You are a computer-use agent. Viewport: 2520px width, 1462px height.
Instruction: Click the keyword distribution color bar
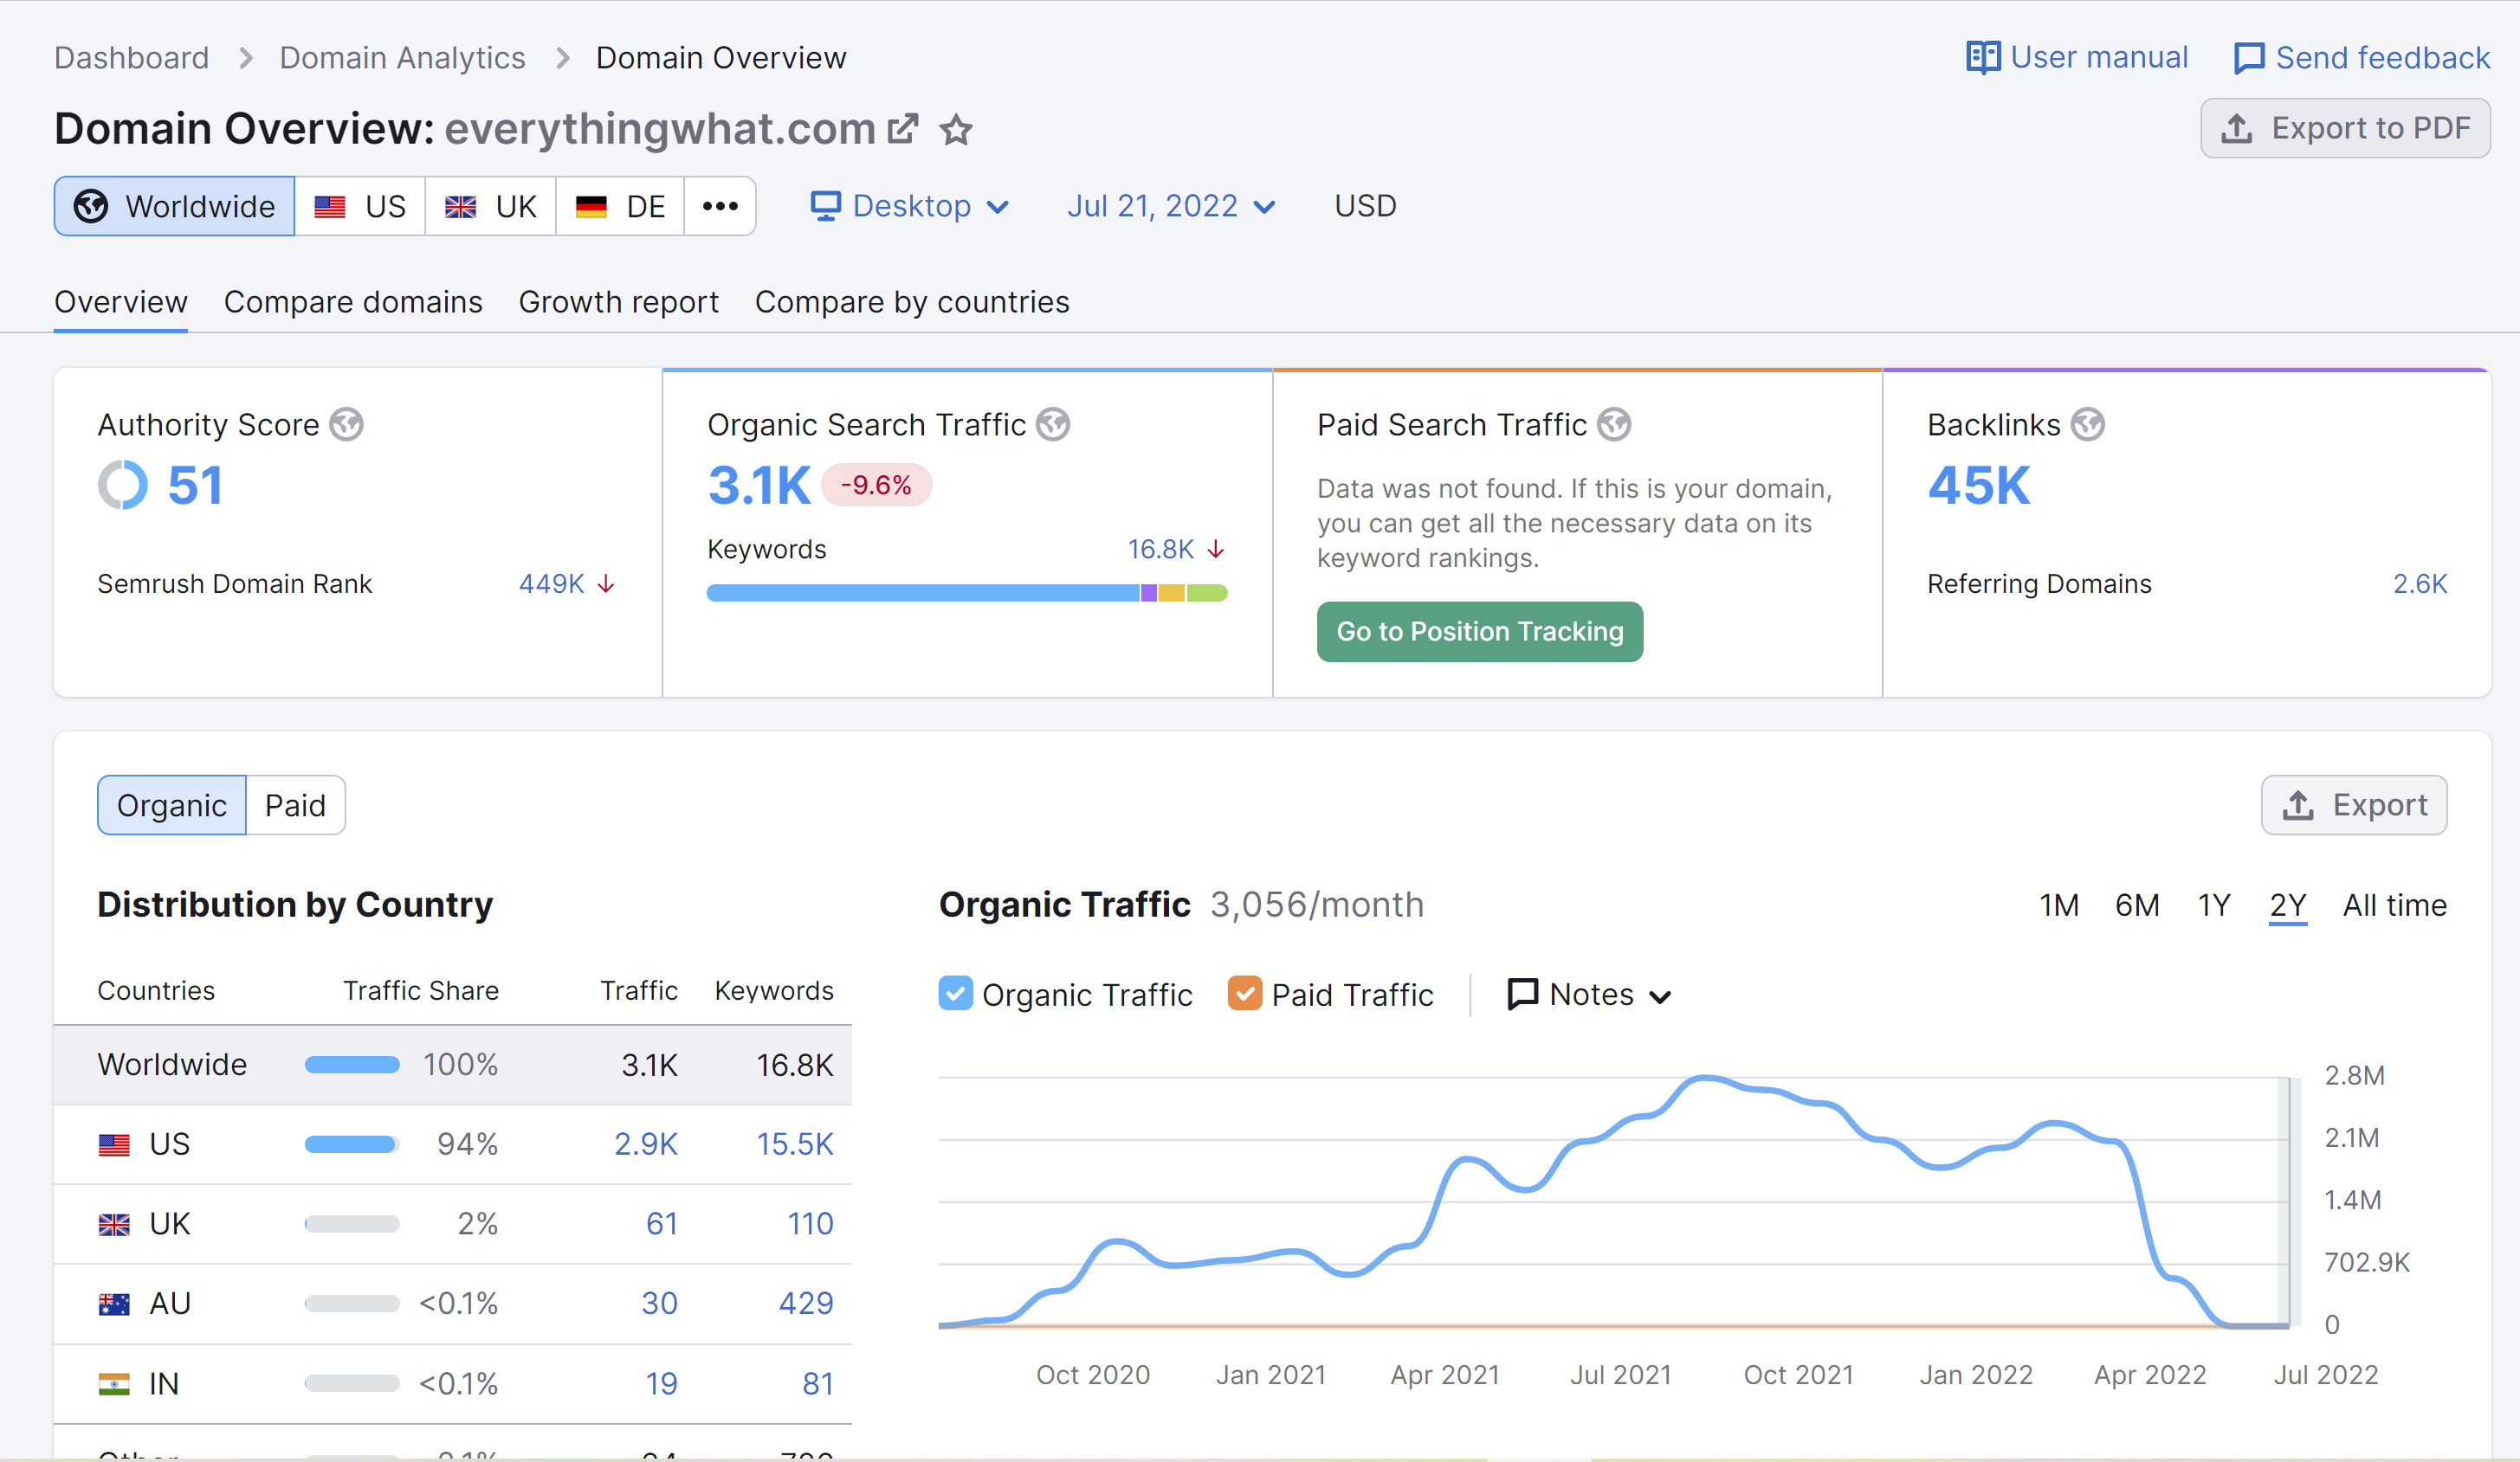click(967, 594)
